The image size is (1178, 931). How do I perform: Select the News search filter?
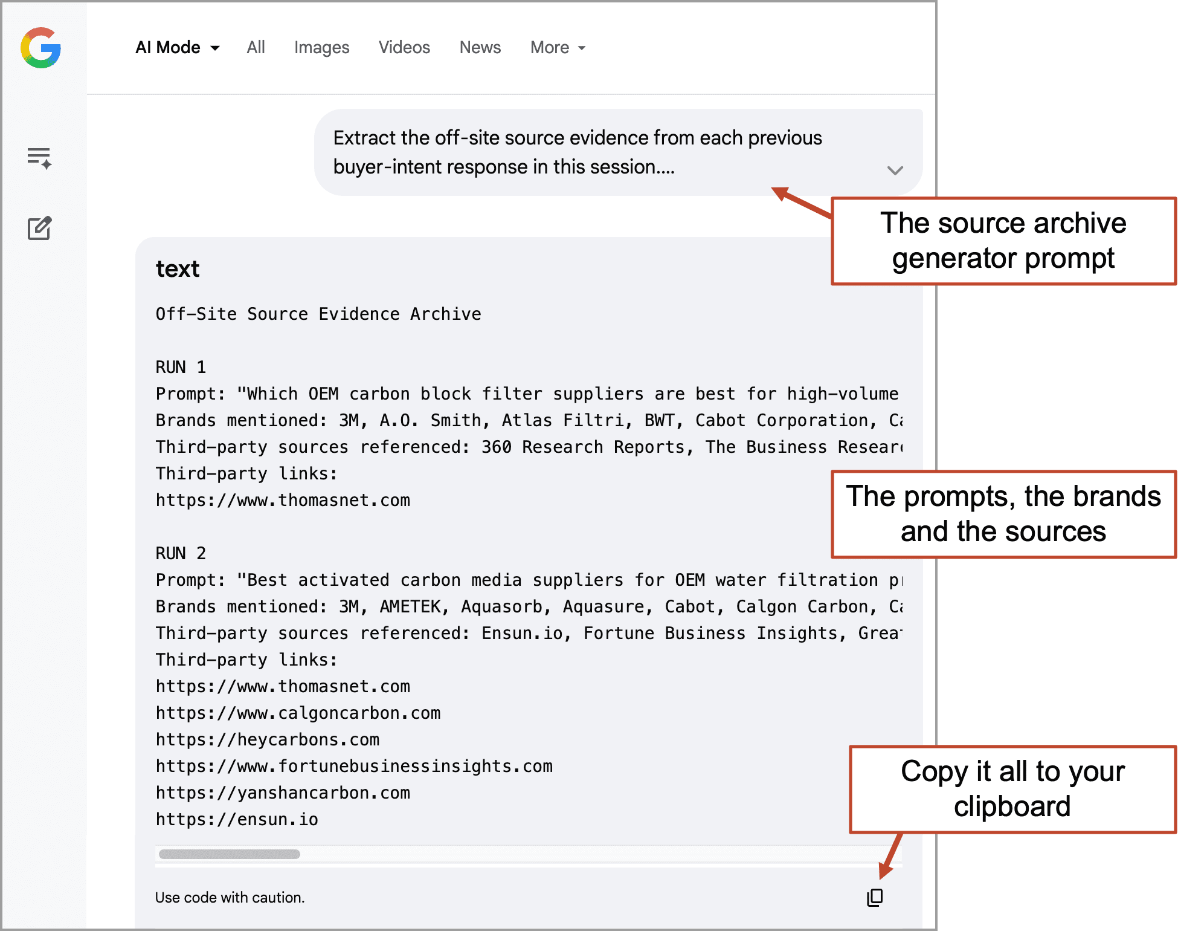(480, 47)
